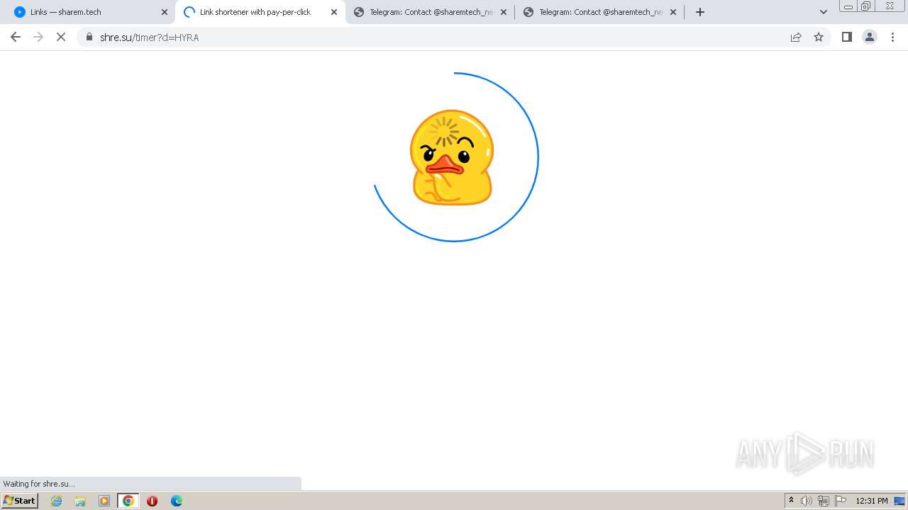Click the thinking duck image
This screenshot has width=908, height=510.
452,157
